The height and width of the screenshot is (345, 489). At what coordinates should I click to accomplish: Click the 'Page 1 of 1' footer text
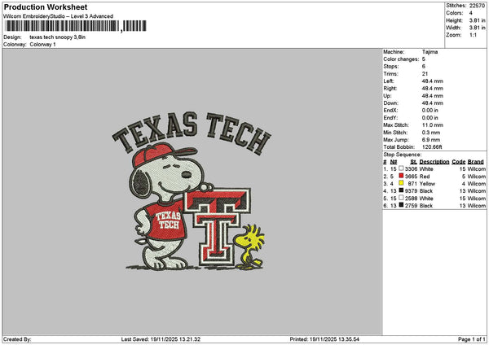[x=472, y=339]
